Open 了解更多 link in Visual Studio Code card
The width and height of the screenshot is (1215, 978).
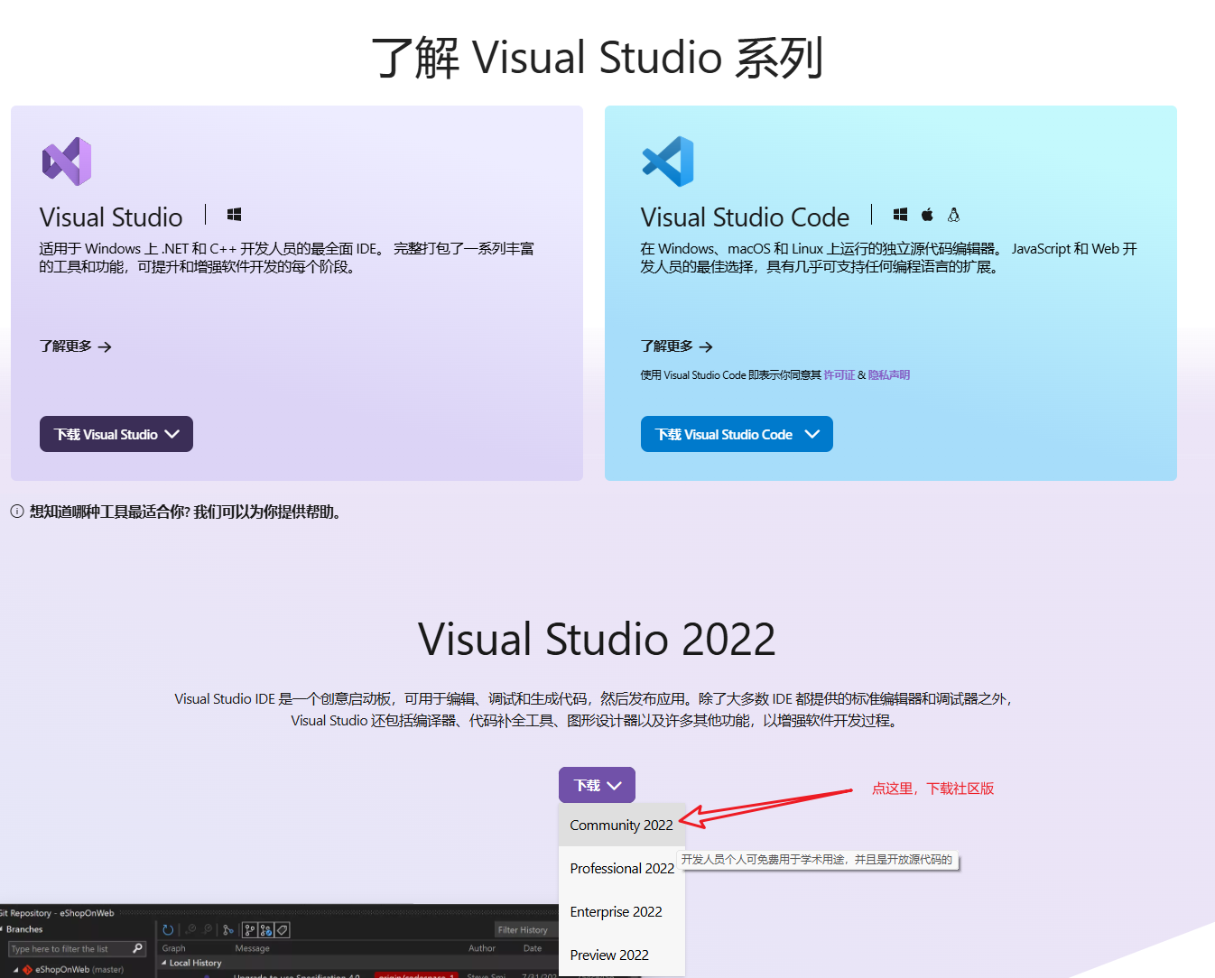point(677,346)
